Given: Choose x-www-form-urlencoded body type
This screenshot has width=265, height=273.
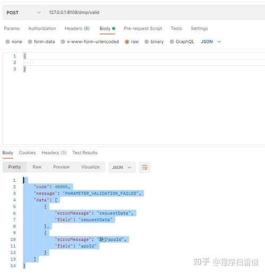Looking at the screenshot, I should coord(63,42).
